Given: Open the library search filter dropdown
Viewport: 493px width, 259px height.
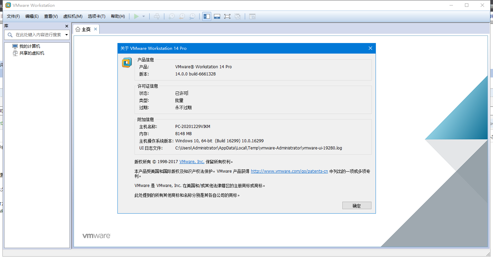Looking at the screenshot, I should tap(66, 35).
